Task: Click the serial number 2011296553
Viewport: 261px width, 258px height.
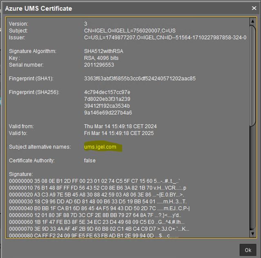Action: point(99,65)
